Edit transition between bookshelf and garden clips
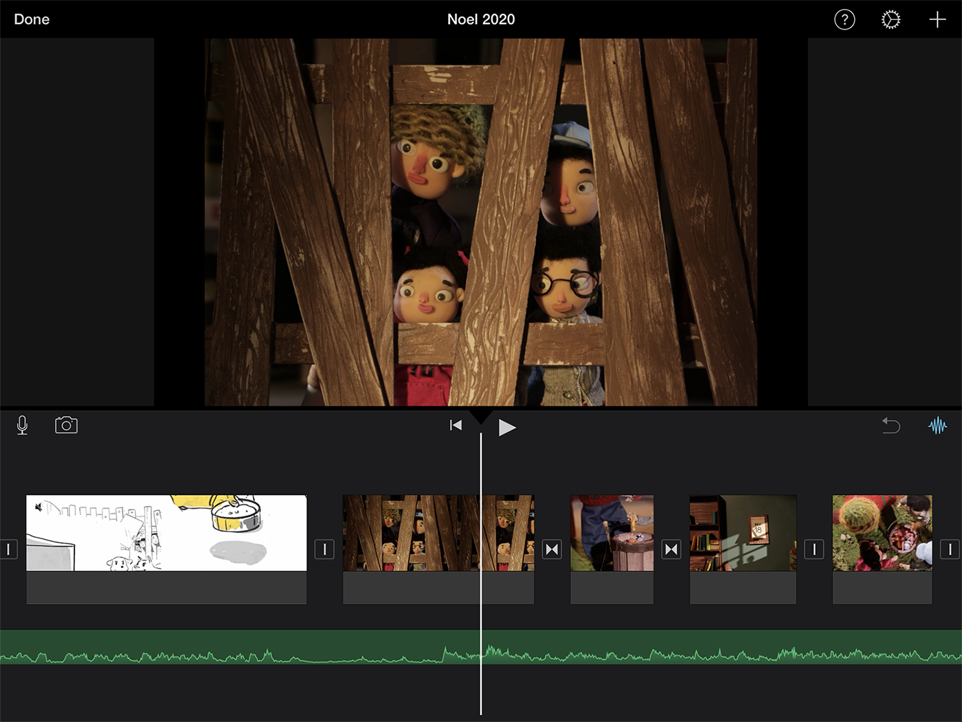 coord(814,549)
